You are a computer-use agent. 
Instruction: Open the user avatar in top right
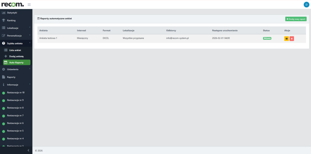[x=306, y=5]
